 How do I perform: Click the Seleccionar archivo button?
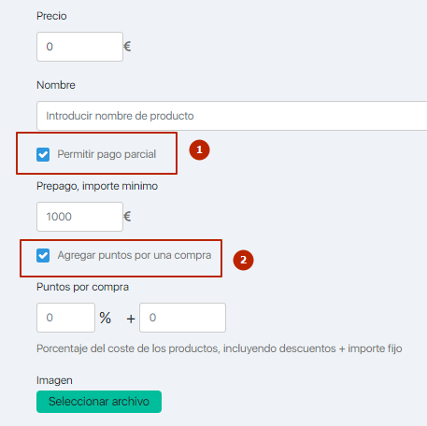[99, 402]
